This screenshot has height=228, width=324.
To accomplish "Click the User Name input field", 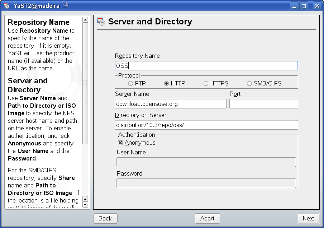I will tap(206, 162).
